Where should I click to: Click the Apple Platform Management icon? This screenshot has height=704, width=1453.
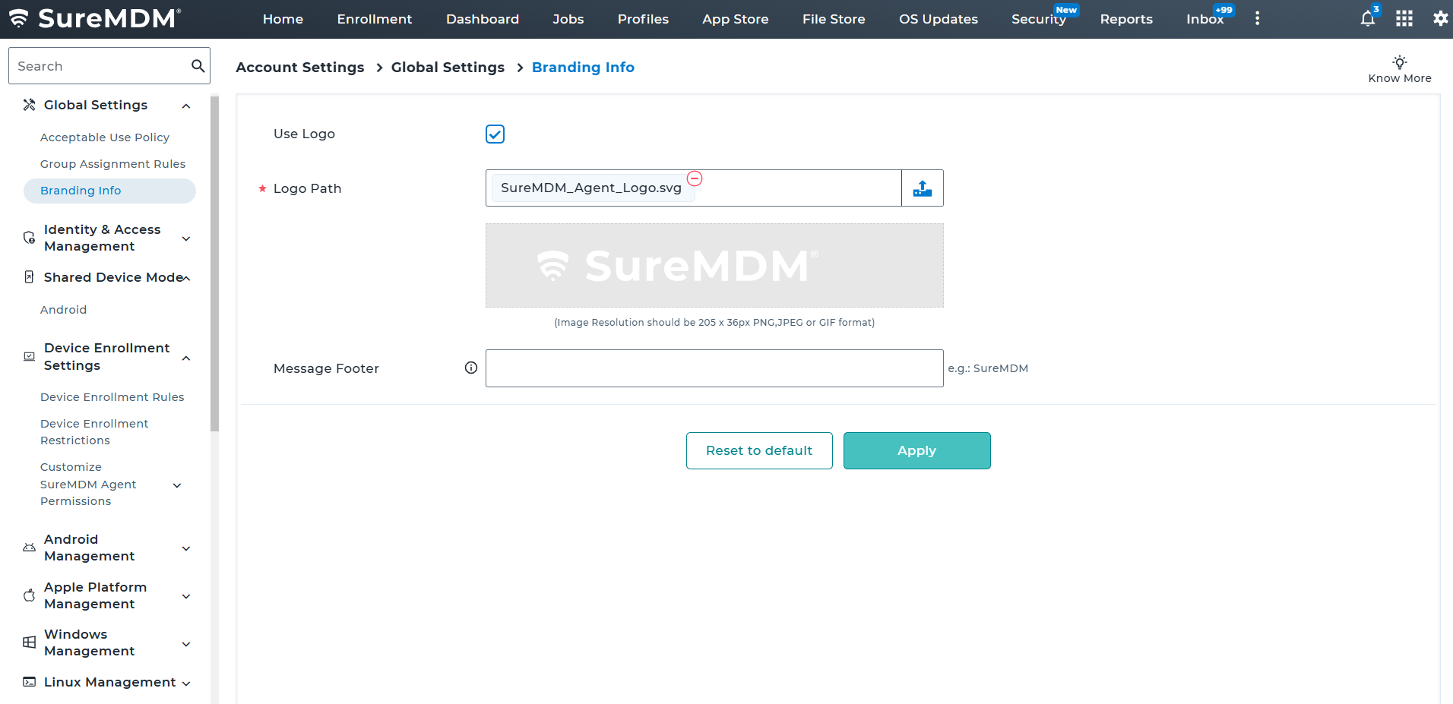(29, 595)
